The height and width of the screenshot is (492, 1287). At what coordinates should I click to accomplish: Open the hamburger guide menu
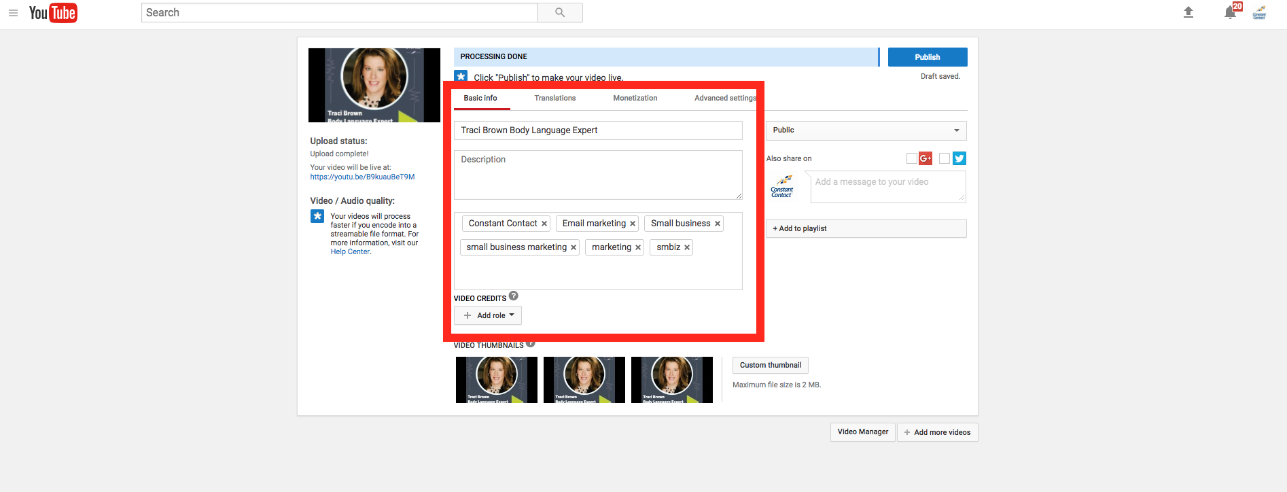tap(13, 13)
